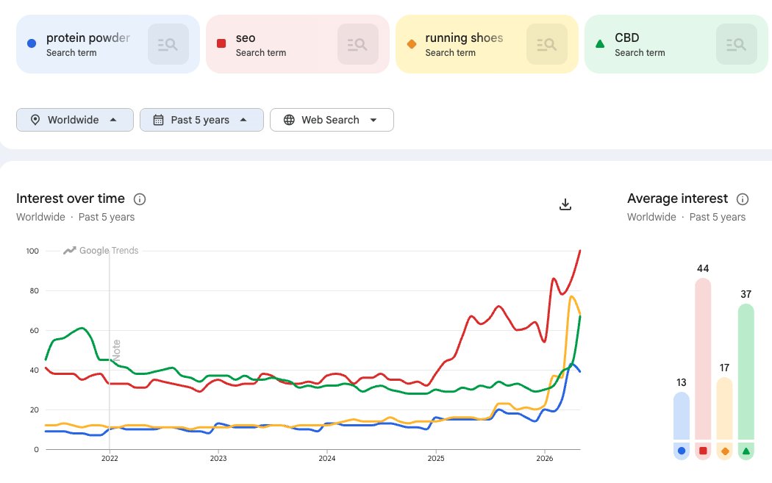Click the Note marker near 2022
Image resolution: width=772 pixels, height=483 pixels.
coord(117,350)
